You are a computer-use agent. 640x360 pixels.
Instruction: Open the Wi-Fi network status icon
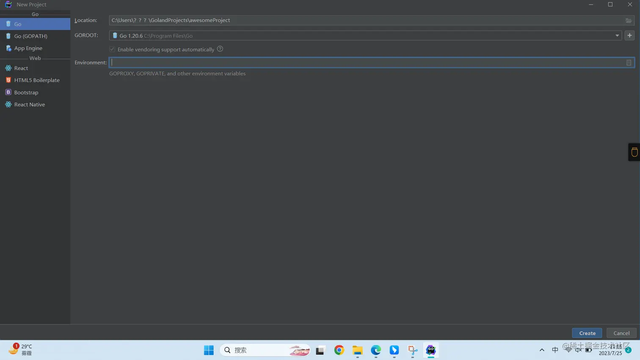click(x=568, y=350)
